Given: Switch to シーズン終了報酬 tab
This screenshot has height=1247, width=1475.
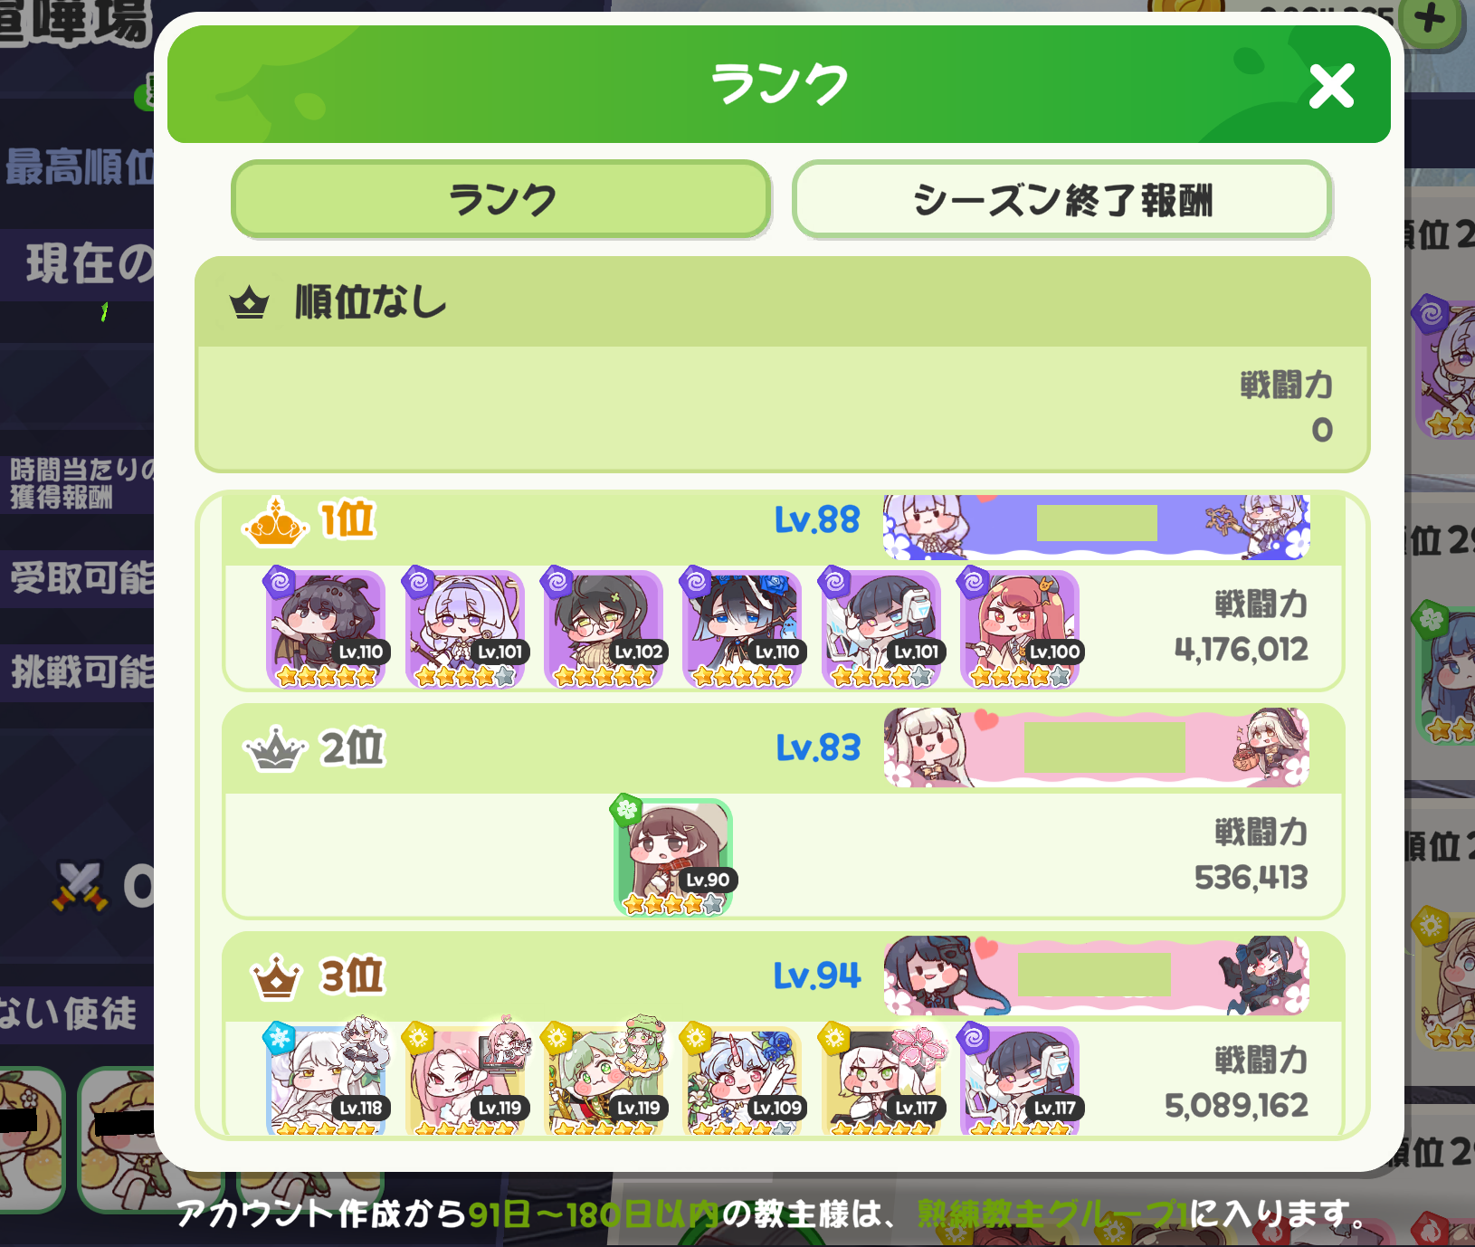Looking at the screenshot, I should point(1061,199).
